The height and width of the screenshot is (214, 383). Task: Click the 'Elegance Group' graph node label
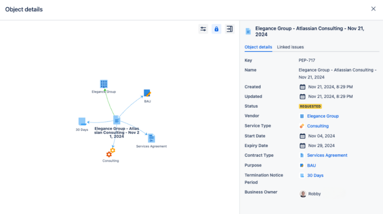pyautogui.click(x=104, y=92)
